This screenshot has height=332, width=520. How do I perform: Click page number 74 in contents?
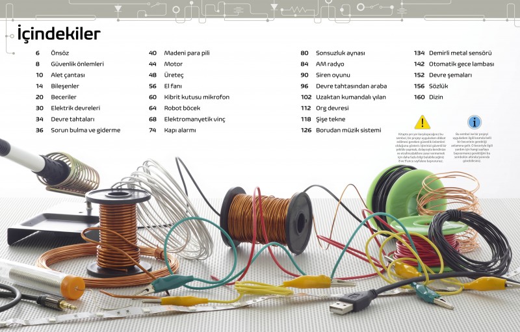(153, 130)
